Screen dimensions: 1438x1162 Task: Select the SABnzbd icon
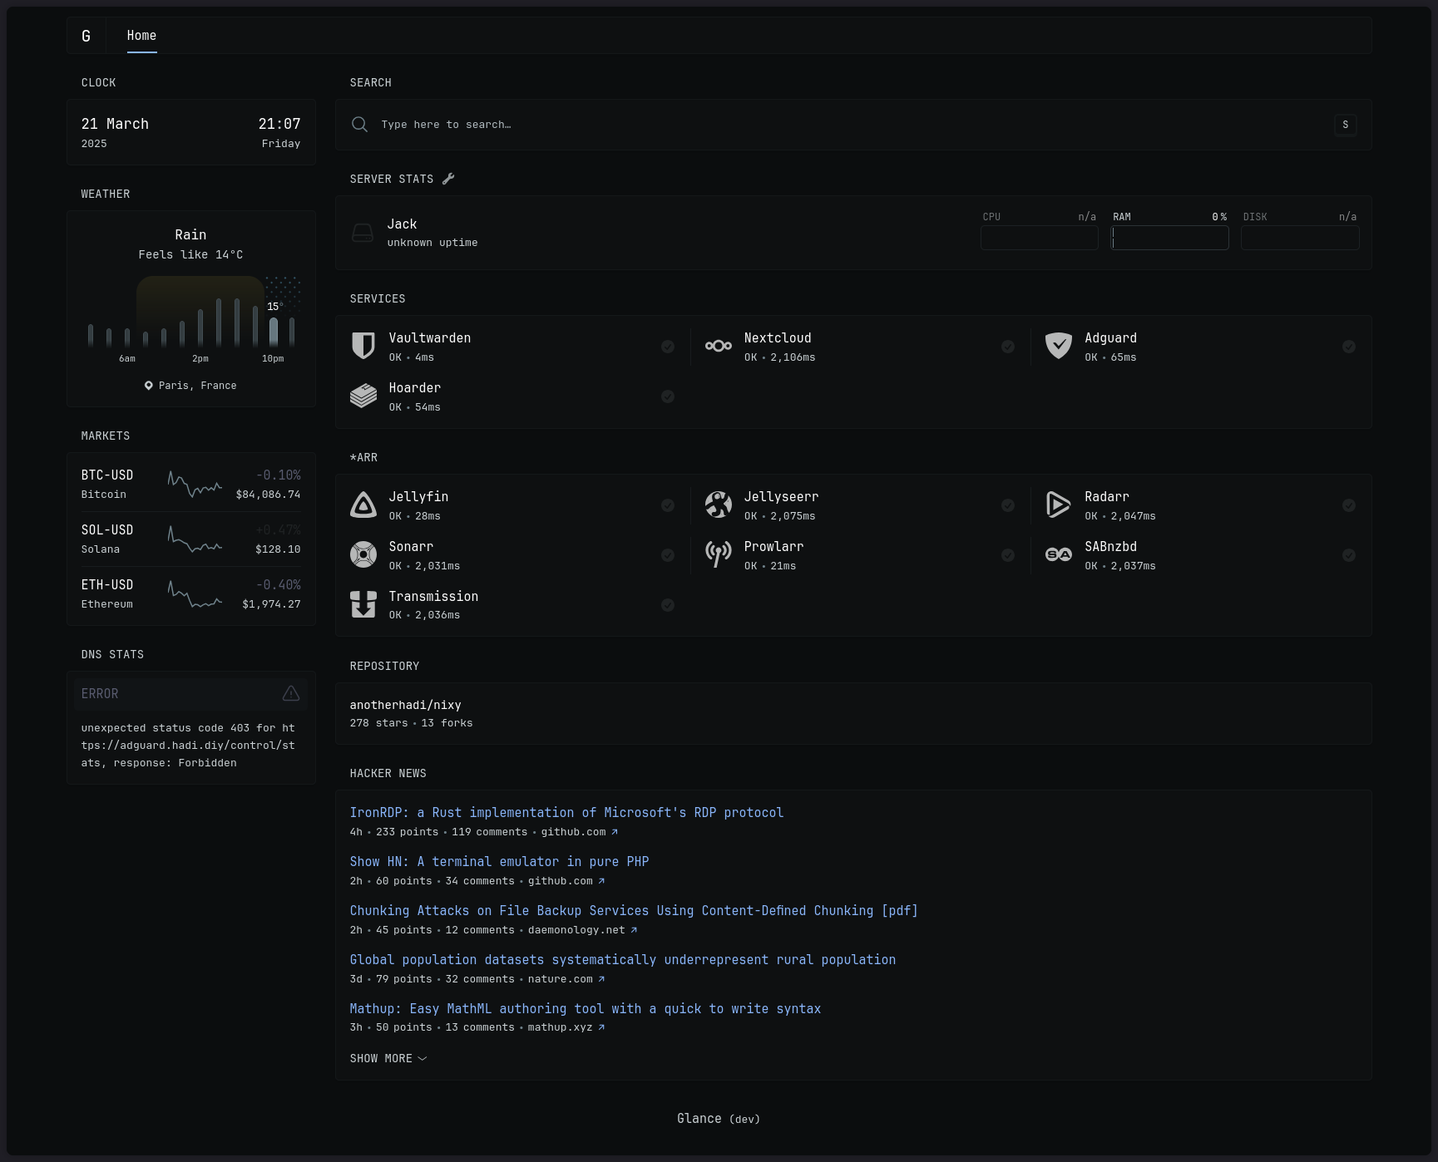pos(1057,554)
